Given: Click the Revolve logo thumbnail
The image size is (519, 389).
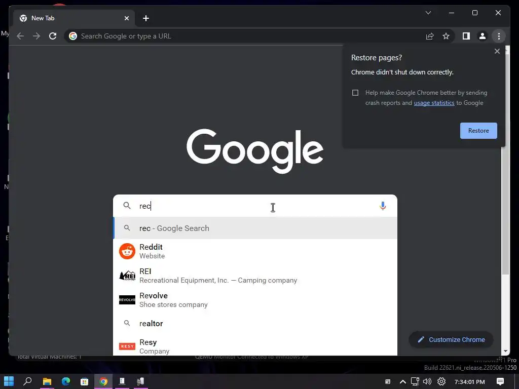Looking at the screenshot, I should pyautogui.click(x=127, y=300).
